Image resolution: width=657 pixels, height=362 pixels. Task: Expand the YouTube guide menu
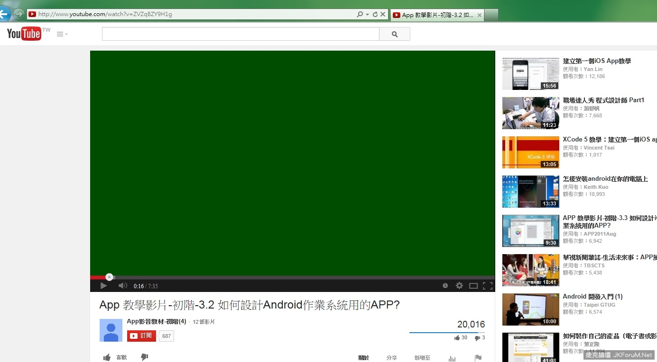pos(62,34)
